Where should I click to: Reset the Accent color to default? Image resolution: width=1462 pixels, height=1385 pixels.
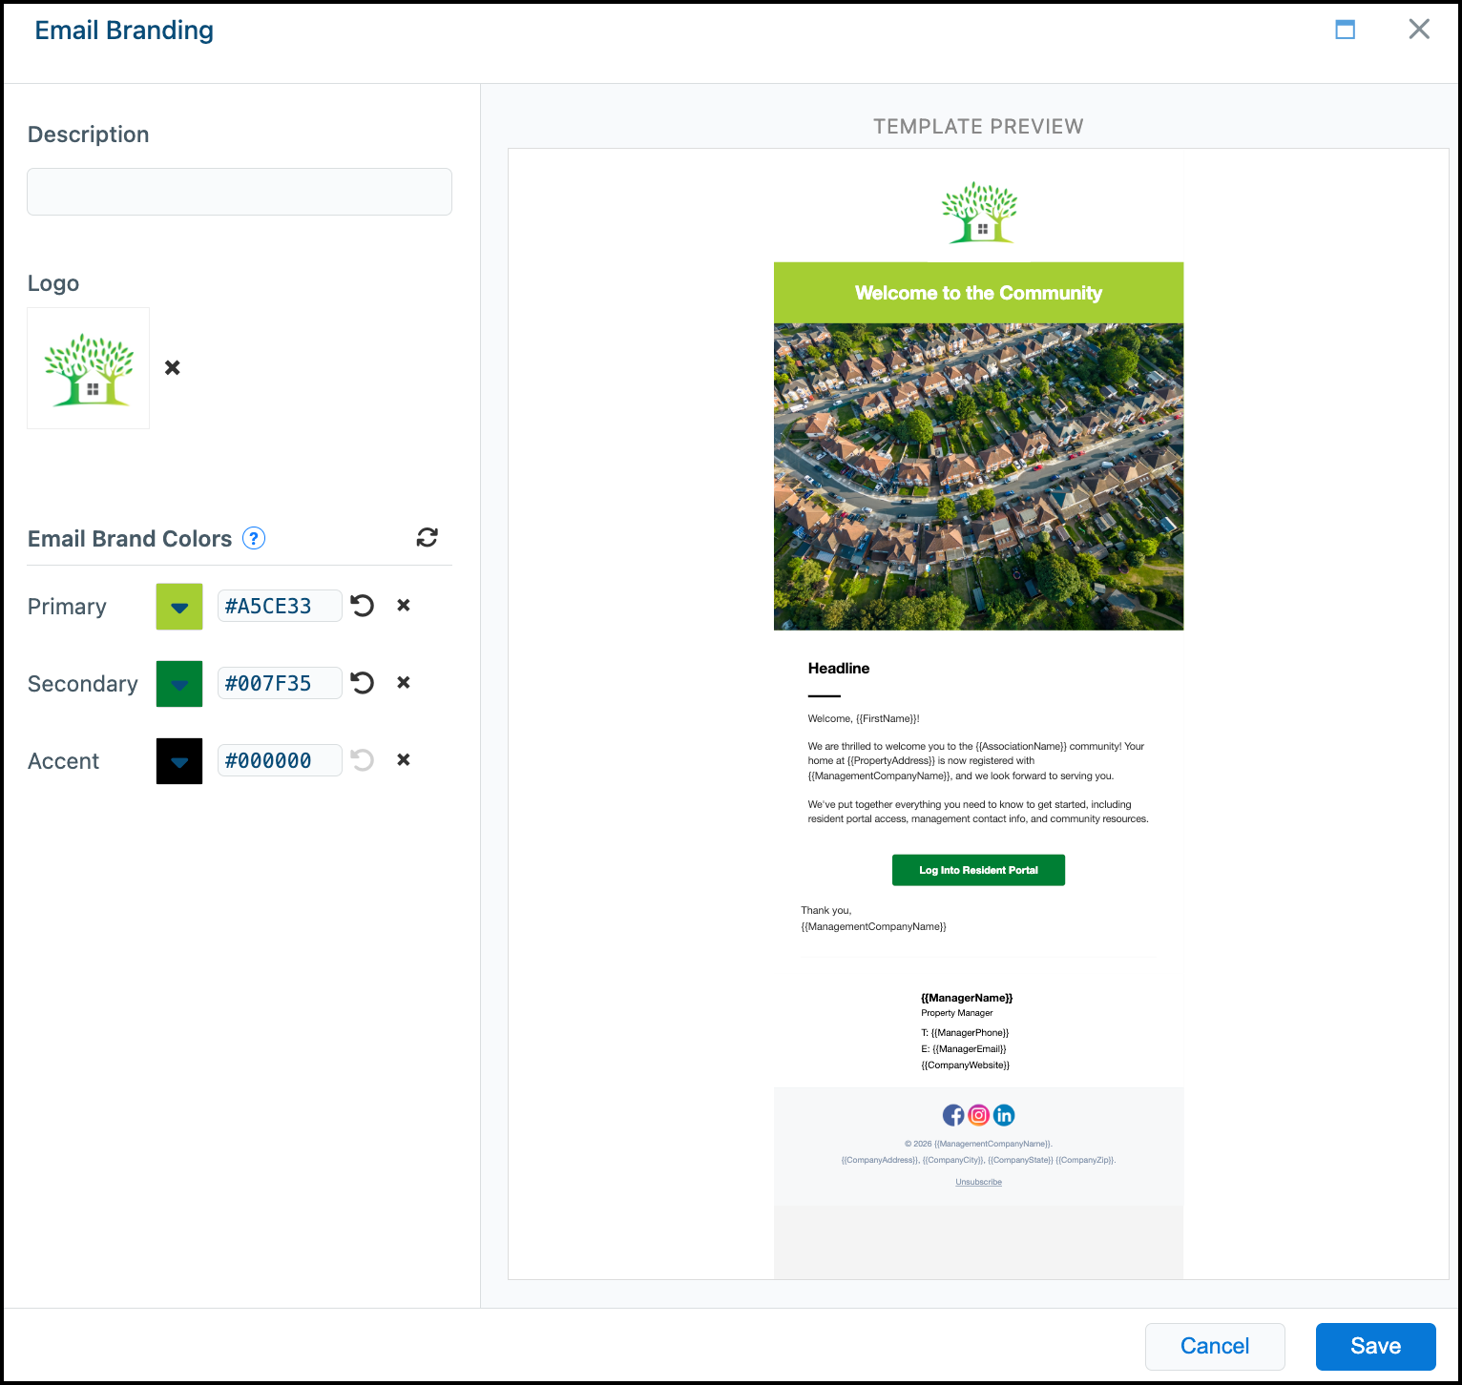tap(362, 760)
